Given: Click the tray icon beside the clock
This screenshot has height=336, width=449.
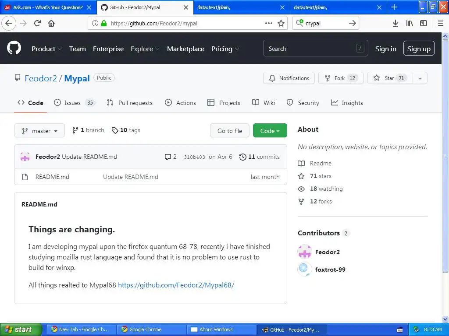Looking at the screenshot, I should pos(417,329).
